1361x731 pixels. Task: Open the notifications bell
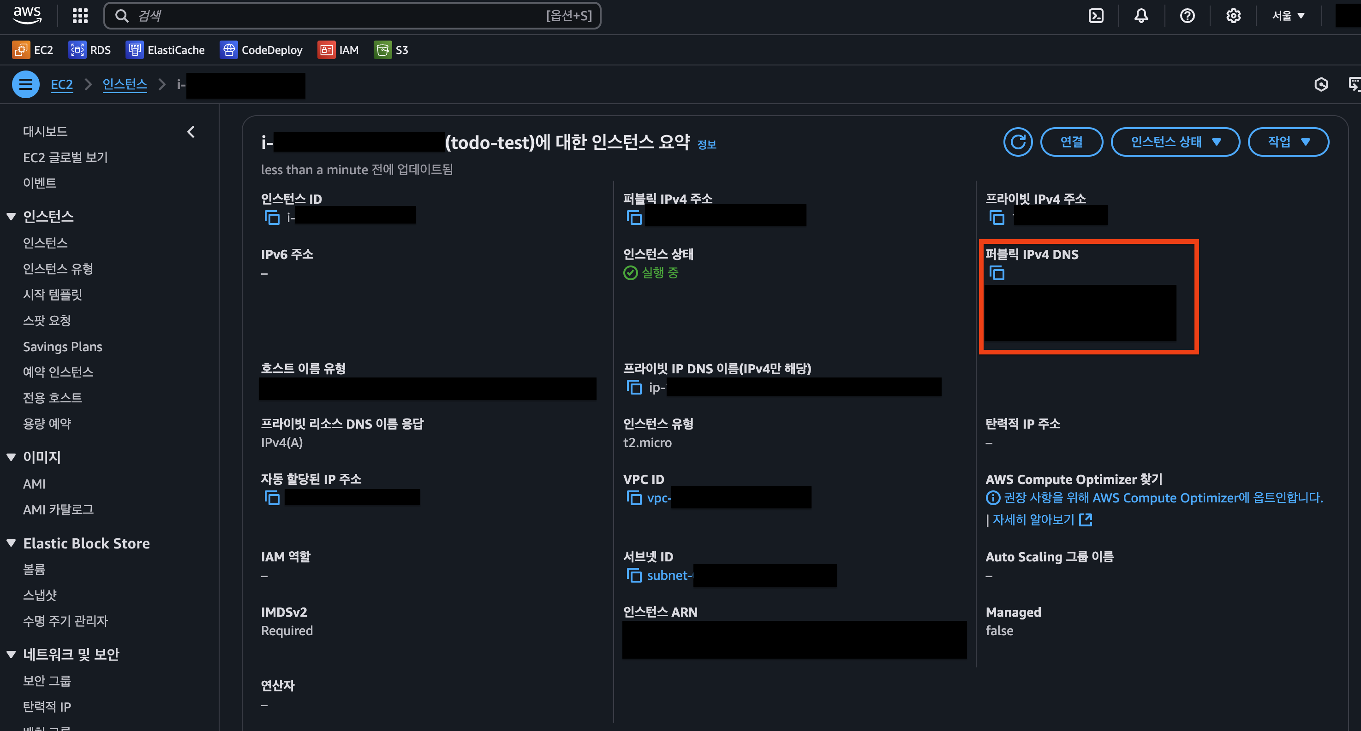point(1141,16)
